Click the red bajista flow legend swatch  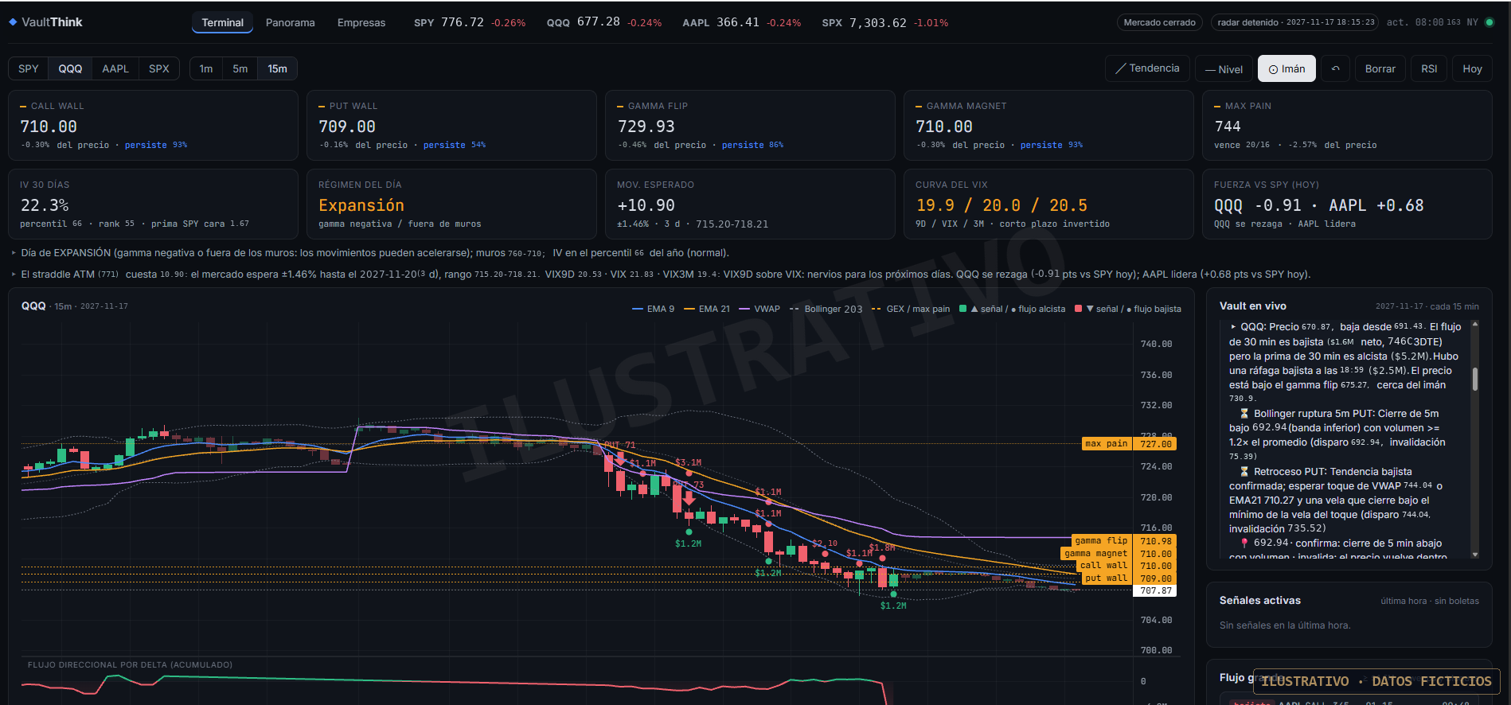point(1079,309)
